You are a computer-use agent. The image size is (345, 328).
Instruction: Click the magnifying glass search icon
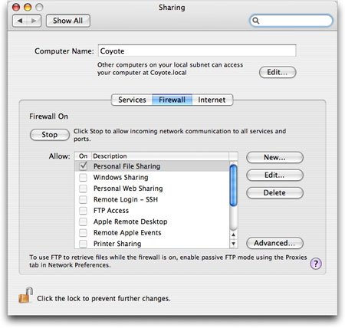256,21
